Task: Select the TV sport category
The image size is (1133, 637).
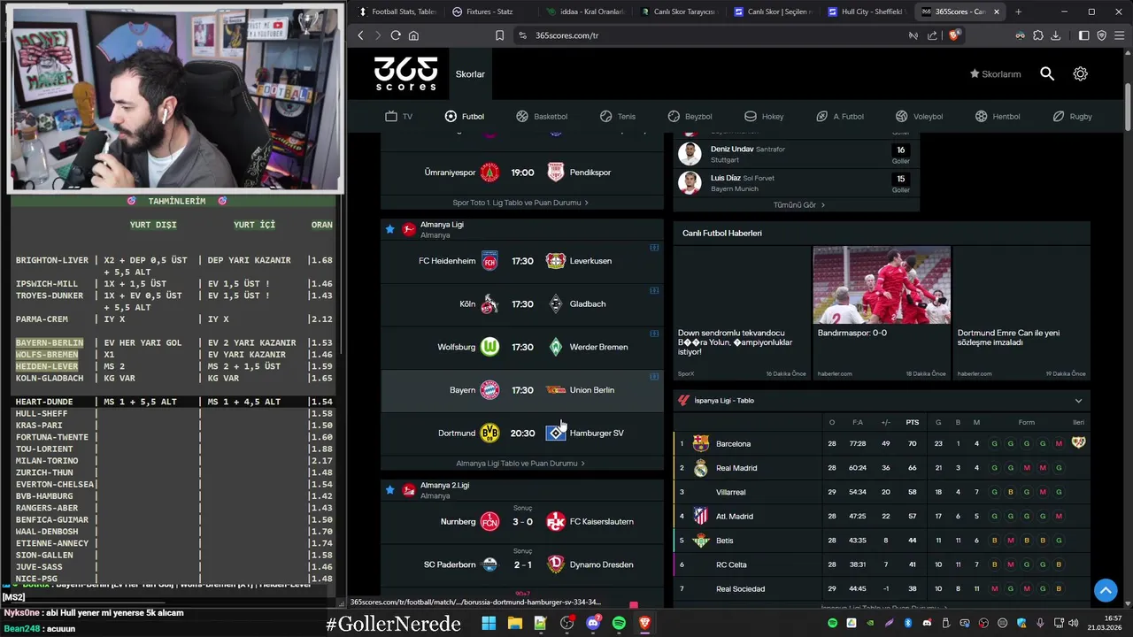Action: pos(399,116)
